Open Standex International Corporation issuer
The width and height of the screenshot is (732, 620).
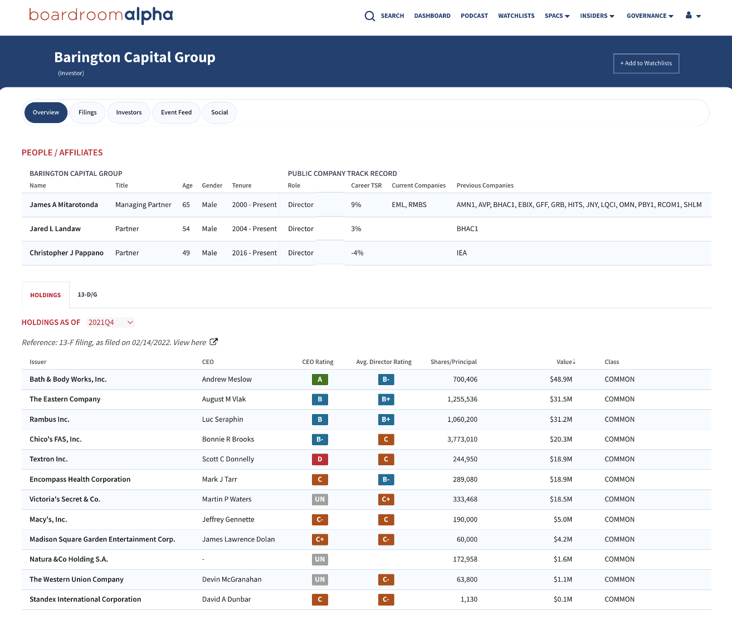click(85, 600)
